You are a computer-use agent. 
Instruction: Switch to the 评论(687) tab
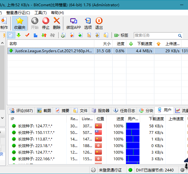click(21, 110)
